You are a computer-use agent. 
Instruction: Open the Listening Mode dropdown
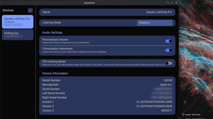point(155,23)
